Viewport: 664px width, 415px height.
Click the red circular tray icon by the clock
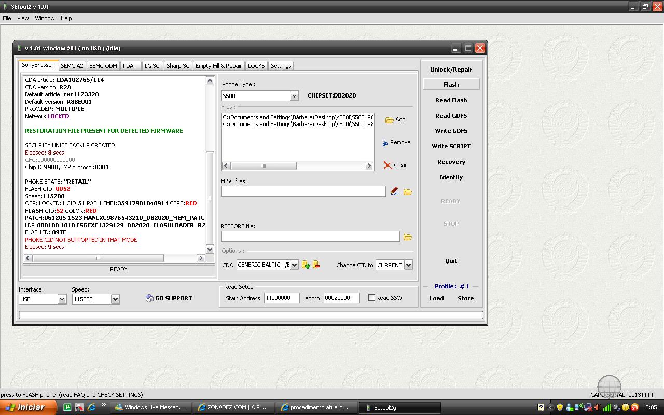(634, 407)
